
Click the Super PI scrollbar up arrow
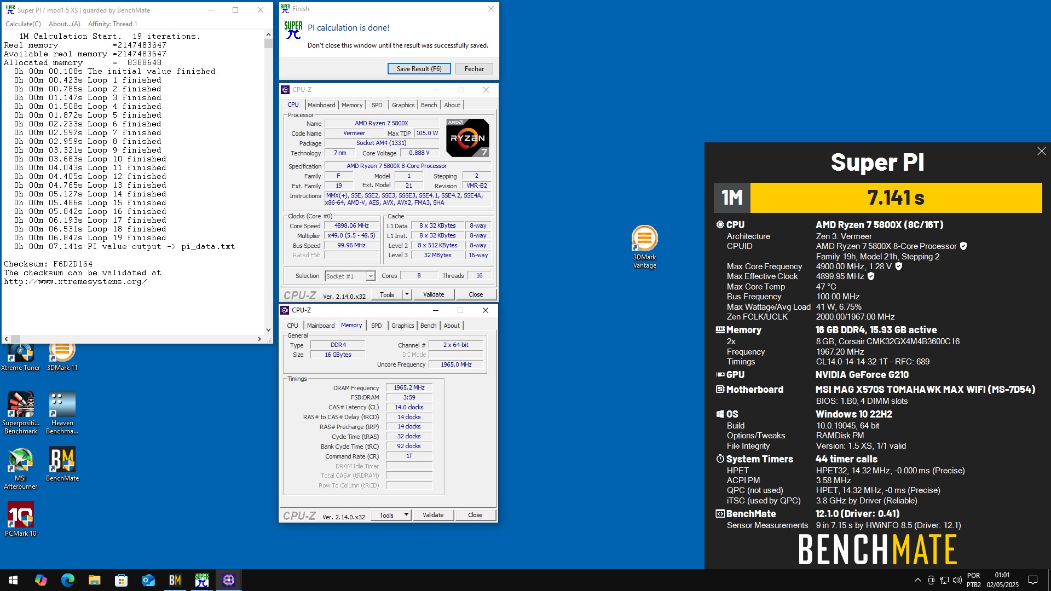268,34
